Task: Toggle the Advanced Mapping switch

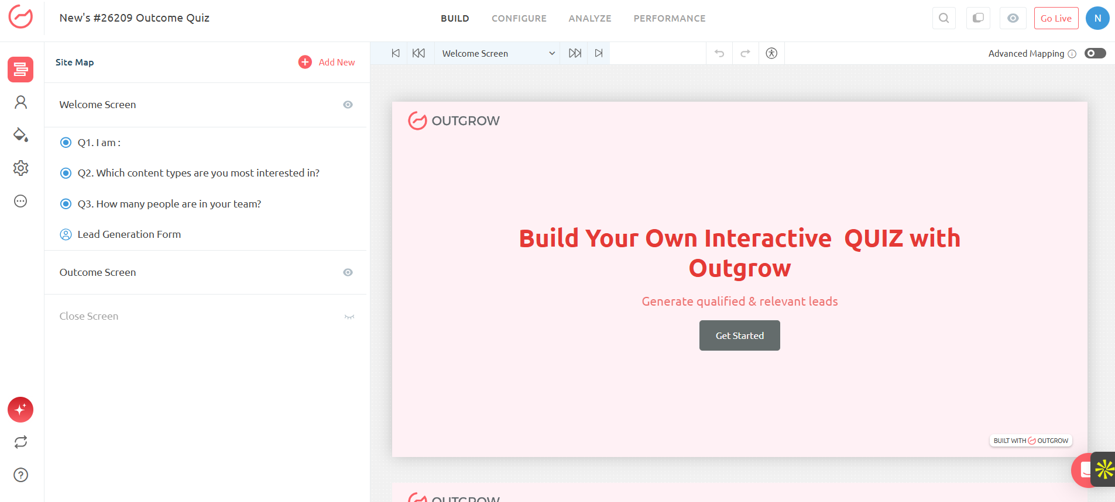Action: (x=1095, y=53)
